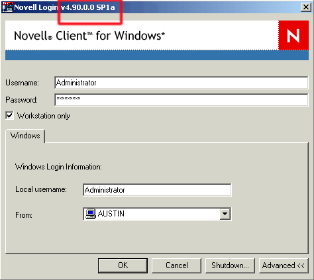Close the Novell Login dialog

[306, 7]
